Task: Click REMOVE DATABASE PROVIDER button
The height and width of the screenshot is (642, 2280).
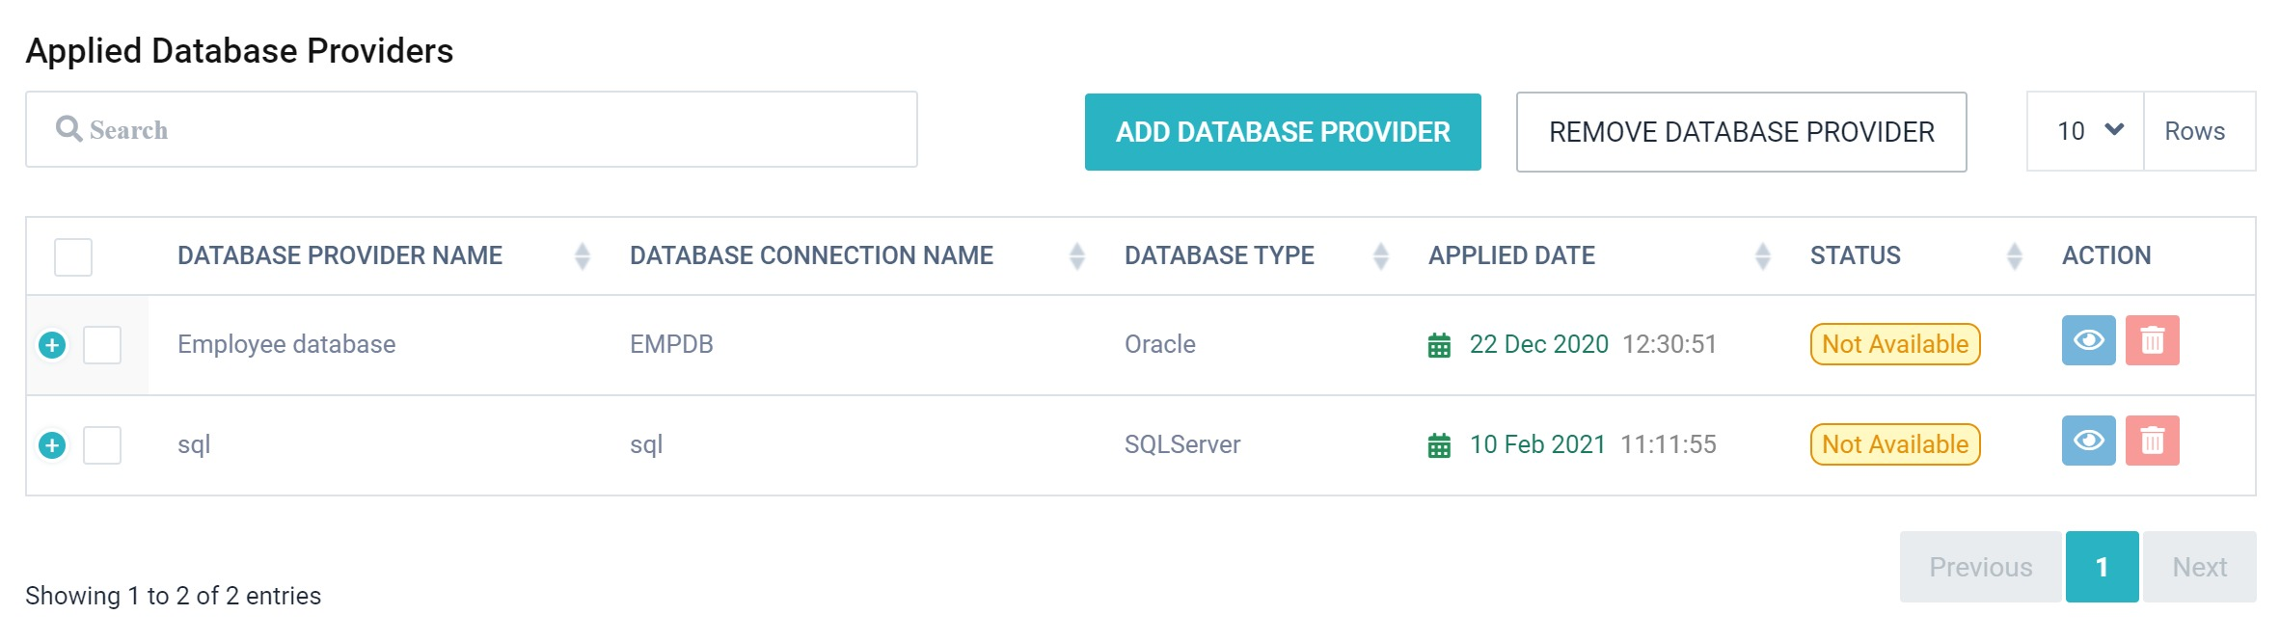Action: tap(1741, 132)
